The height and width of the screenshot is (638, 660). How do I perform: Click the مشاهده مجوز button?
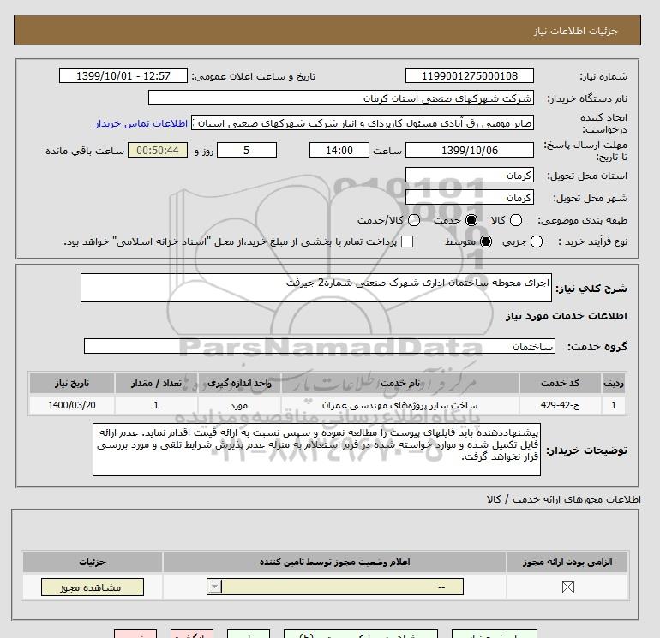[93, 587]
